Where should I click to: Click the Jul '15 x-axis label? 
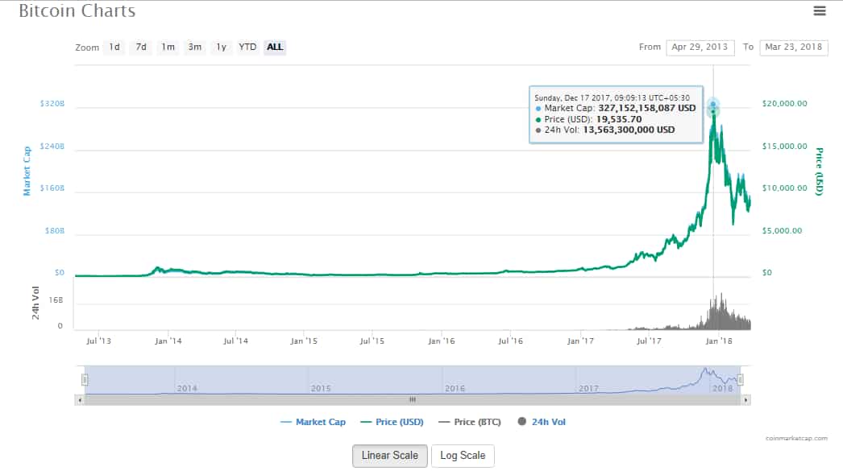coord(372,341)
